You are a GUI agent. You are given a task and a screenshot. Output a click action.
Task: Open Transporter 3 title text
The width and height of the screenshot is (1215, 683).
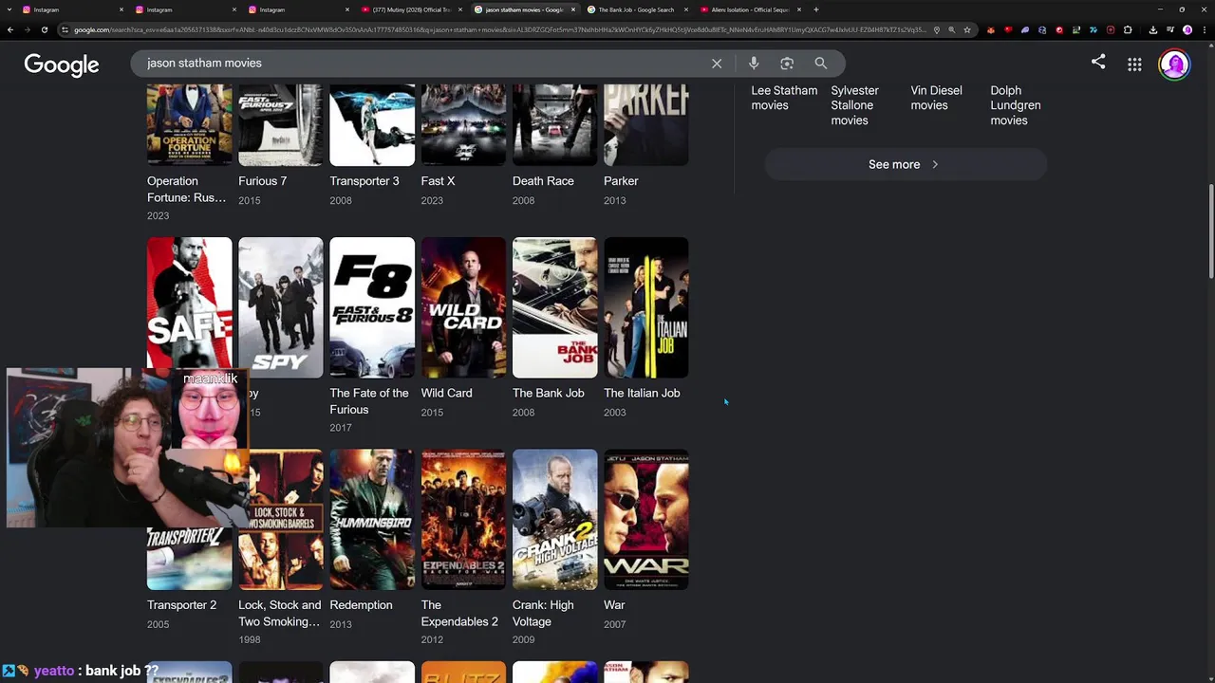pos(364,181)
